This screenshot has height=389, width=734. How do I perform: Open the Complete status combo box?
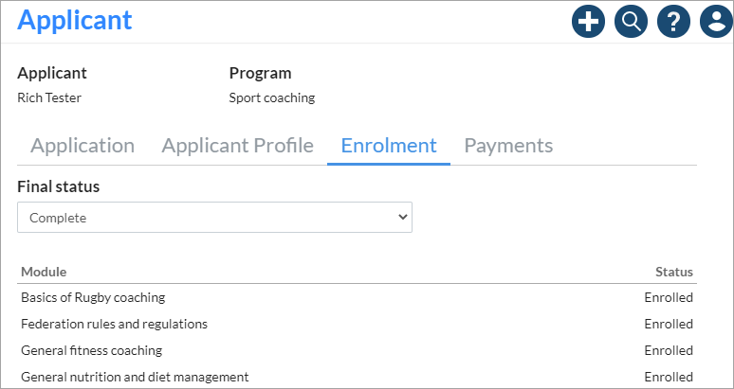pos(215,217)
